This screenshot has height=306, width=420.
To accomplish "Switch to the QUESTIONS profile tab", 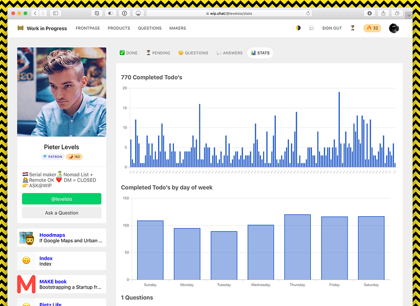I will [193, 53].
